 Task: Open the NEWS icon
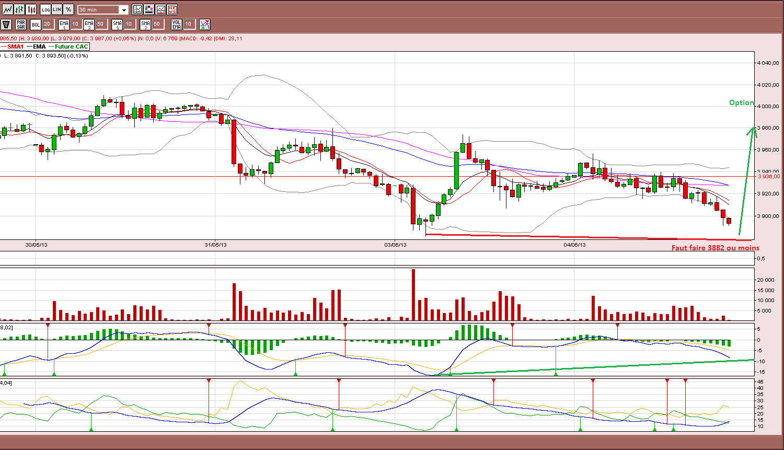[172, 9]
